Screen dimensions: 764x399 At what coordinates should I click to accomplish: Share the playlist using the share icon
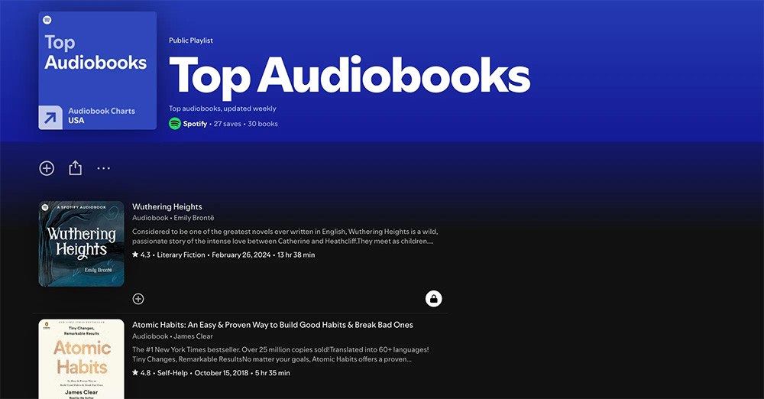75,168
